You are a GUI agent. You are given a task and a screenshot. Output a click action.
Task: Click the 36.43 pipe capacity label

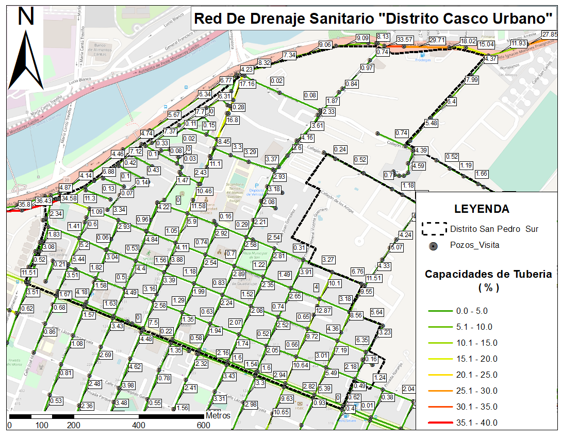point(44,201)
